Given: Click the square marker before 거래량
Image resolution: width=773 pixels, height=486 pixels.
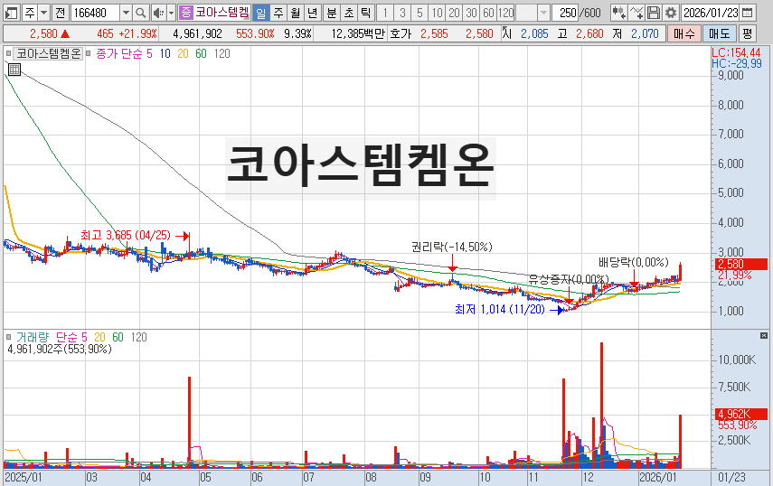Looking at the screenshot, I should coord(8,337).
